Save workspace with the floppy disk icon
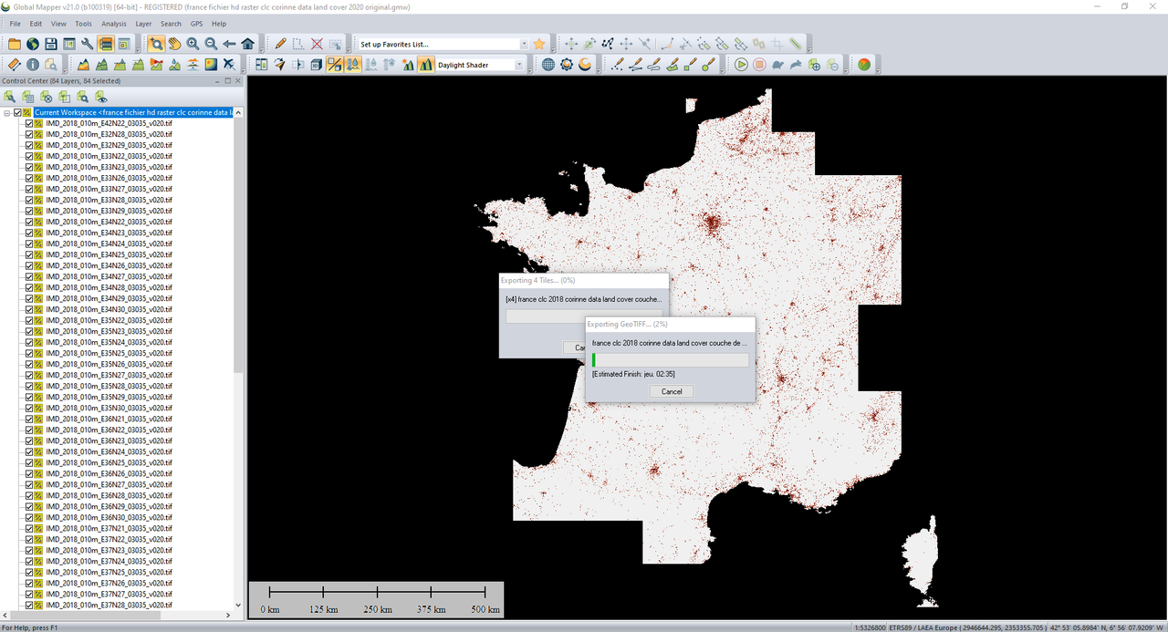The image size is (1168, 632). click(50, 44)
